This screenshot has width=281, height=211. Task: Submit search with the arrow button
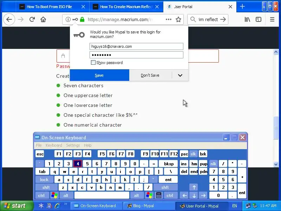pyautogui.click(x=223, y=19)
